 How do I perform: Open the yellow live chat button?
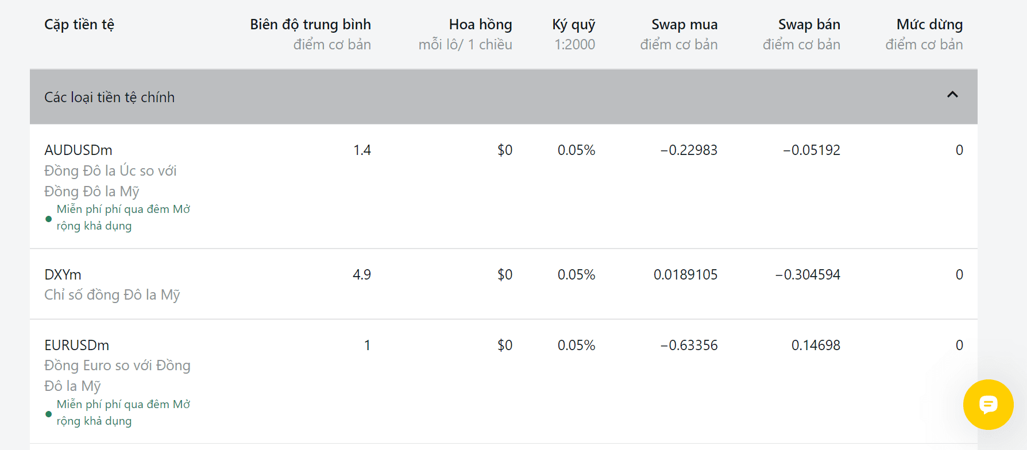[988, 405]
